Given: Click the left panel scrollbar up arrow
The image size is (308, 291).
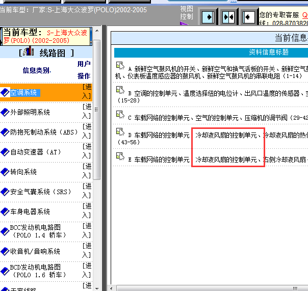Looking at the screenshot, I should [97, 31].
